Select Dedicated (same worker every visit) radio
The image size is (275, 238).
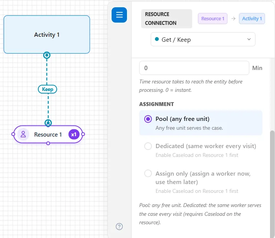[148, 146]
